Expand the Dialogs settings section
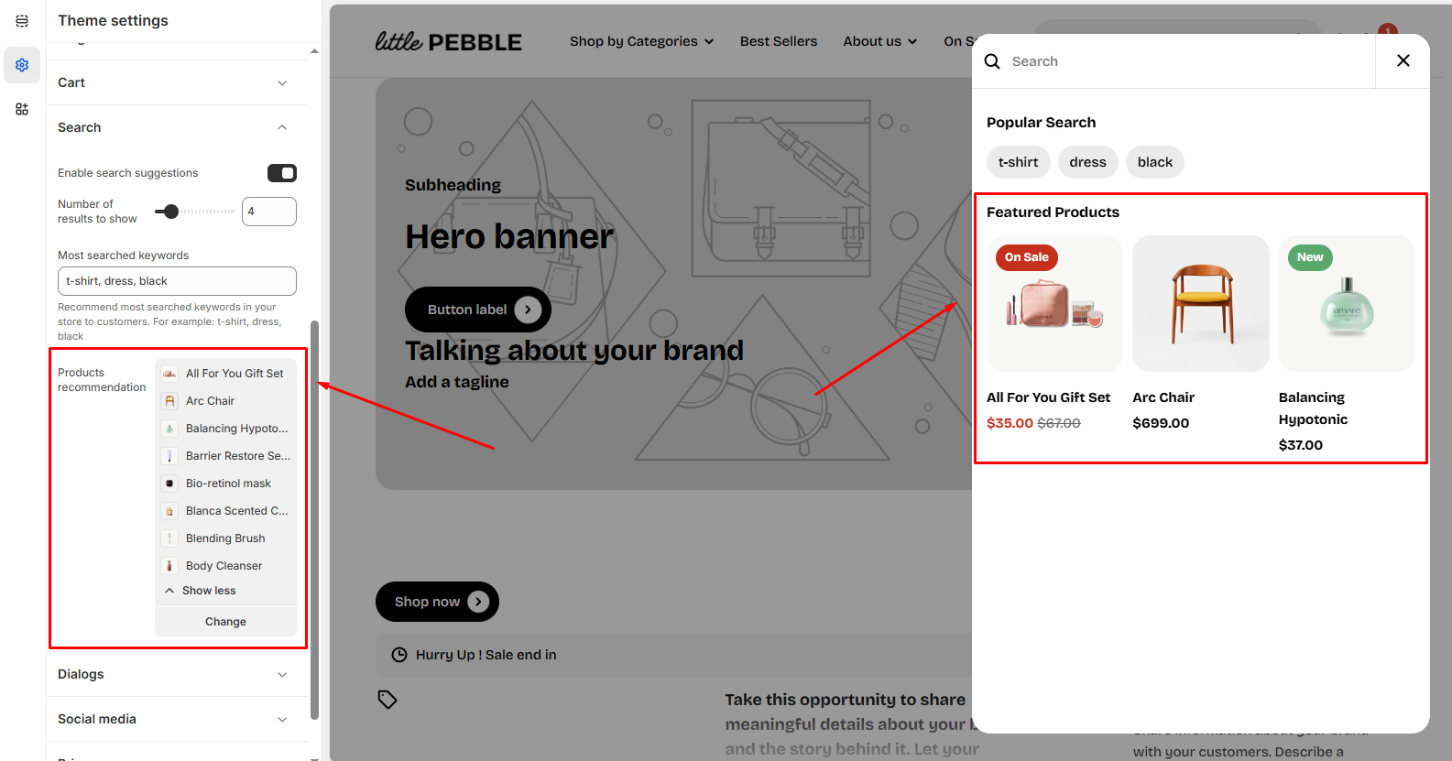 click(282, 675)
